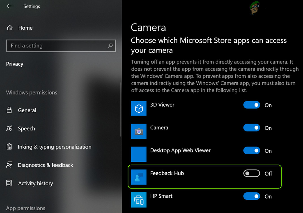Click the Home house icon

click(x=10, y=28)
